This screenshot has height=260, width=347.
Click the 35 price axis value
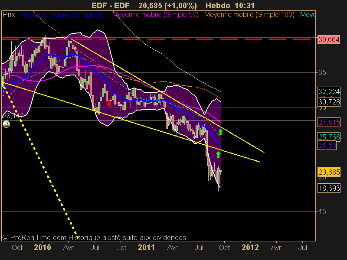(322, 72)
